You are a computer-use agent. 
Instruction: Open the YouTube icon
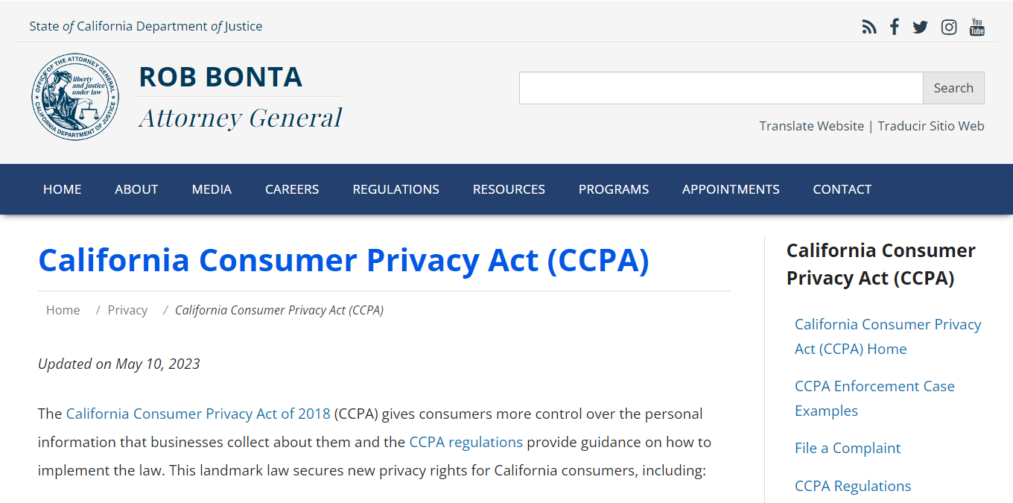tap(977, 26)
